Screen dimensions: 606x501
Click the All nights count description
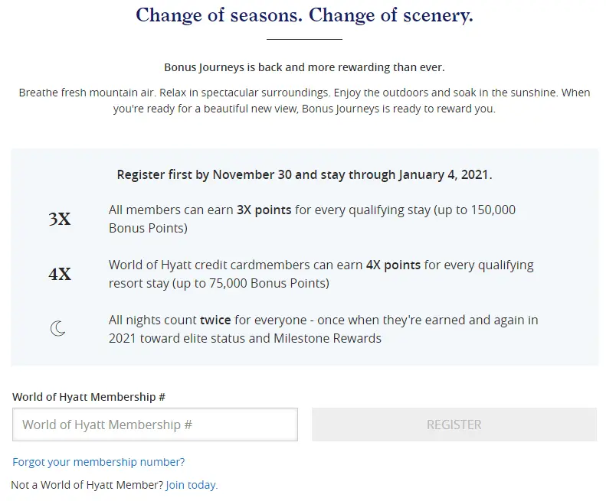pos(323,329)
